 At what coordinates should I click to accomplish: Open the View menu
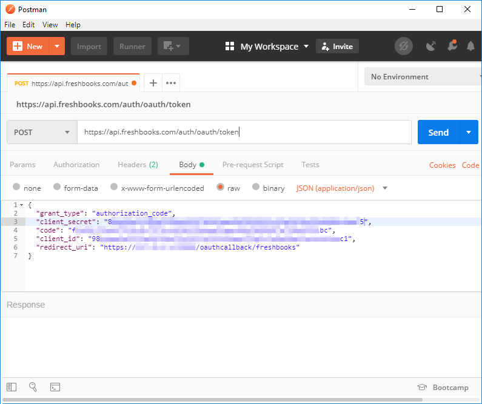click(50, 25)
